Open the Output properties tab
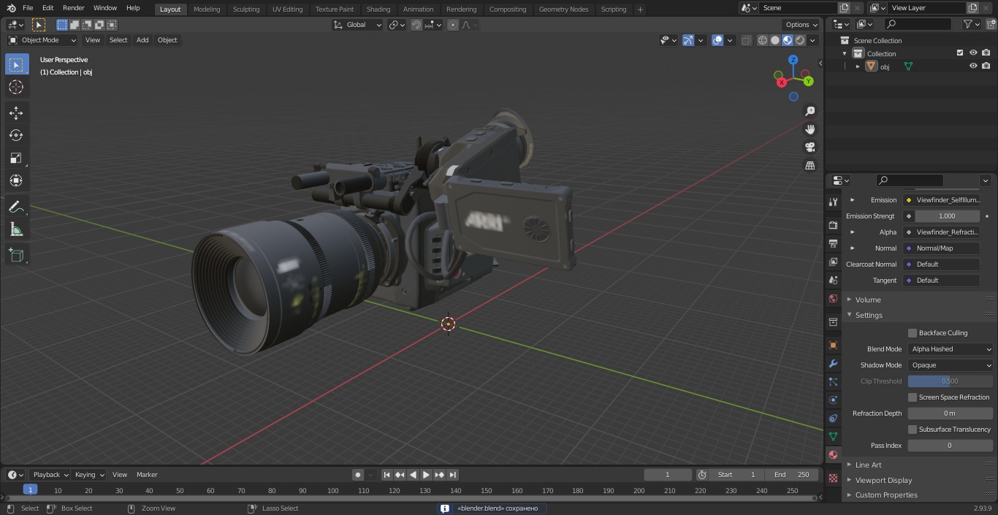This screenshot has width=998, height=515. pos(833,243)
